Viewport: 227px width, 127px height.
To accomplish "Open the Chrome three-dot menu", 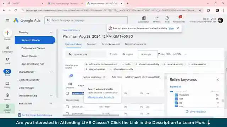I will pyautogui.click(x=223, y=10).
